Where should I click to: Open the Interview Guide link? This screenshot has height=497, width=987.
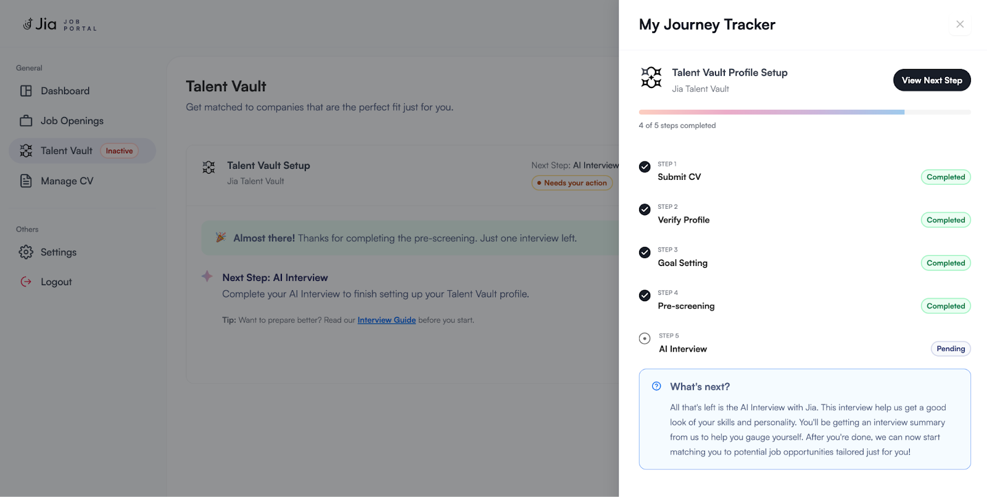coord(386,320)
